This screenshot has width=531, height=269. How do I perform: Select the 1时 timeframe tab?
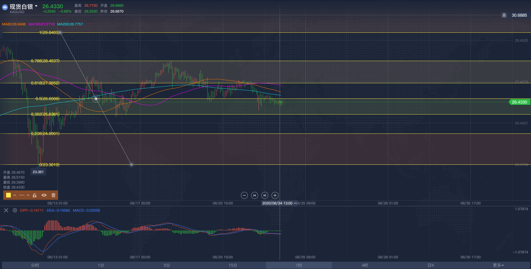pyautogui.click(x=299, y=265)
